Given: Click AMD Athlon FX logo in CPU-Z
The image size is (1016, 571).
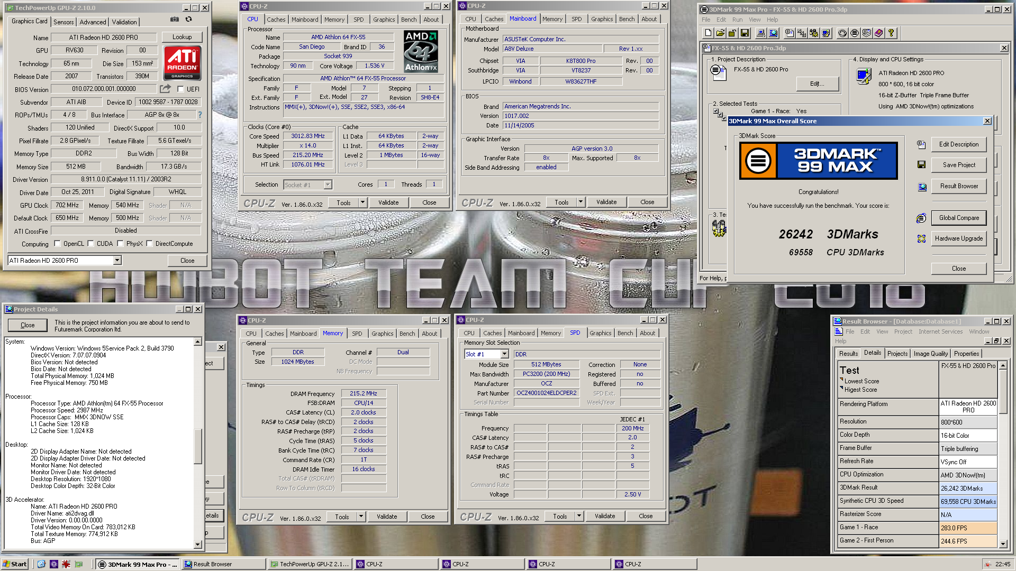Looking at the screenshot, I should 421,51.
